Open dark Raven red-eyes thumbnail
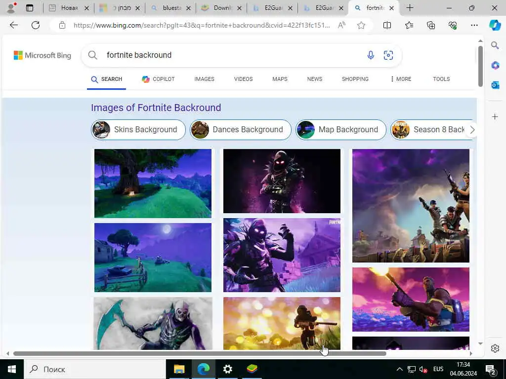This screenshot has width=506, height=379. click(282, 181)
